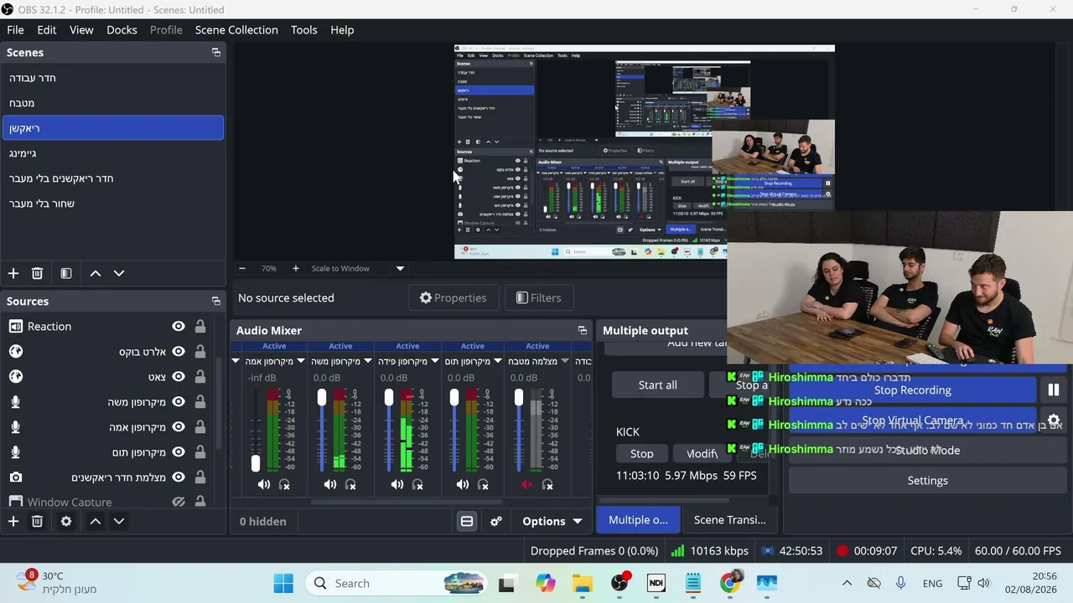This screenshot has height=603, width=1073.
Task: Undock the Scenes panel with its float icon
Action: 216,52
